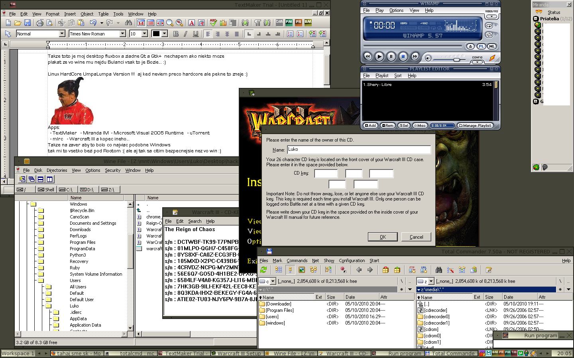Search binoculars icon in Total Commander

click(439, 270)
